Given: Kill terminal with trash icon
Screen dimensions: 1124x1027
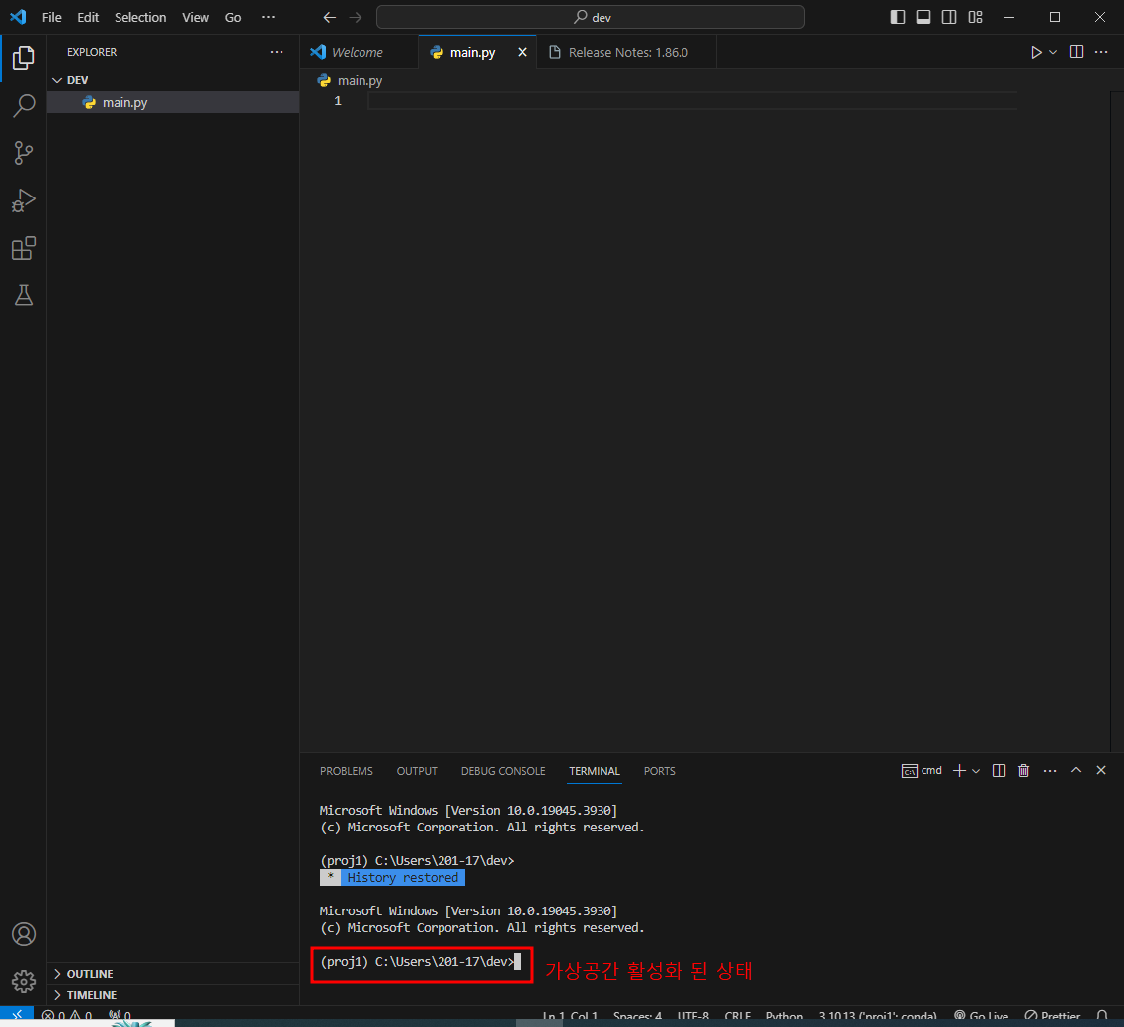Looking at the screenshot, I should pyautogui.click(x=1023, y=770).
